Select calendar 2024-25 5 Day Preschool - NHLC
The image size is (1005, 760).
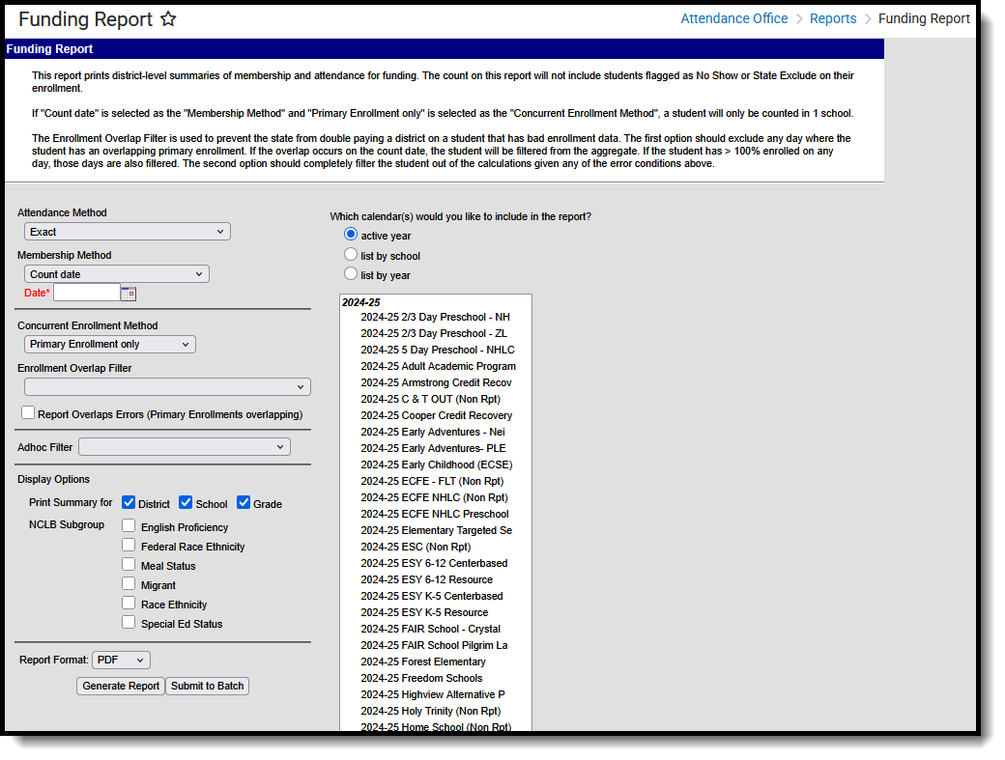(x=438, y=350)
